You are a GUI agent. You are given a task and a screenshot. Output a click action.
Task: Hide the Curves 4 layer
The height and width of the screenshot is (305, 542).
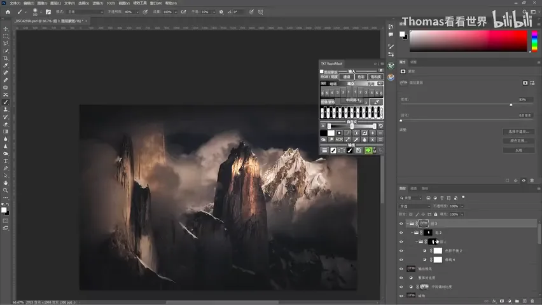[401, 260]
